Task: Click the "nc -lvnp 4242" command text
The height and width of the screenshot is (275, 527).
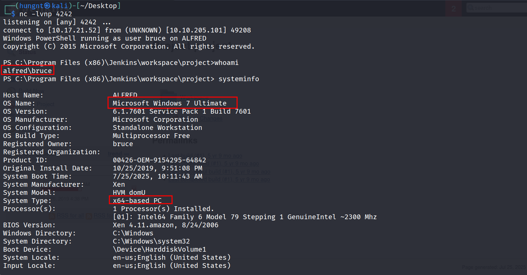Action: (46, 14)
